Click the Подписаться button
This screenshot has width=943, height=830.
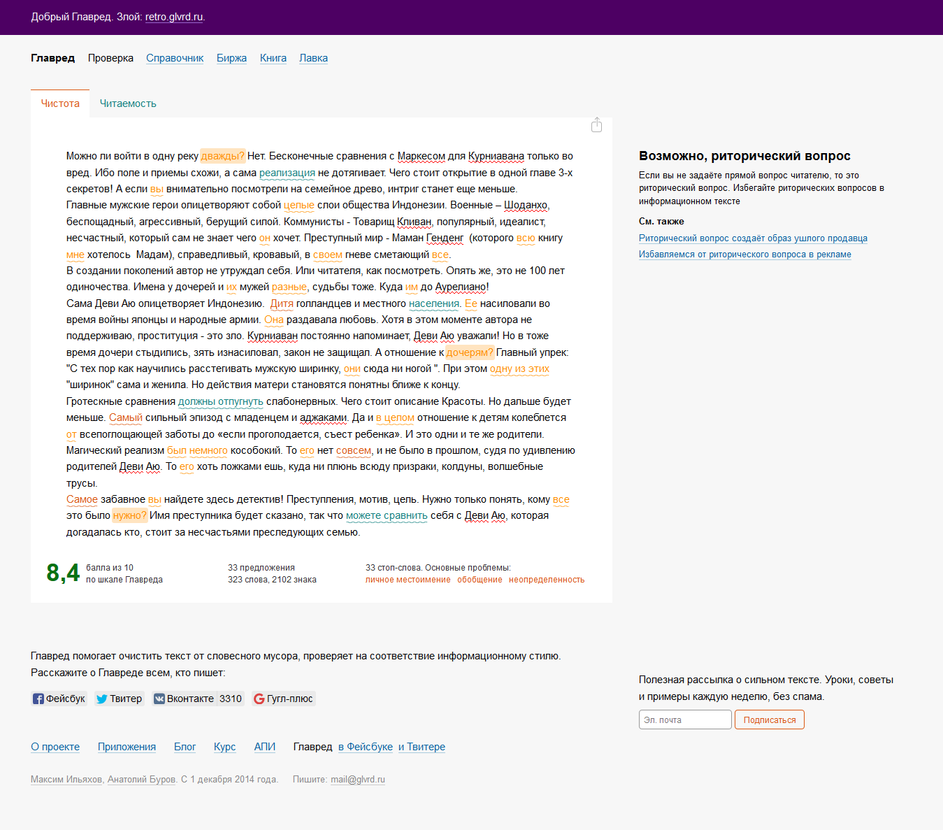tap(769, 720)
